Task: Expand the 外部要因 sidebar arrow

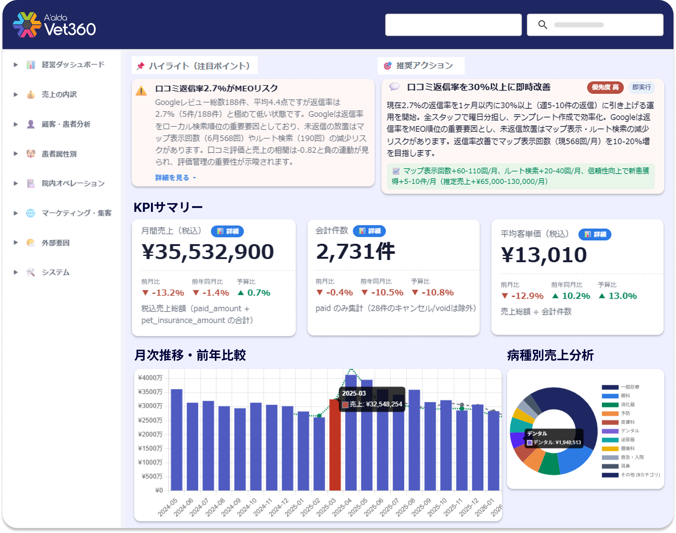Action: point(16,243)
